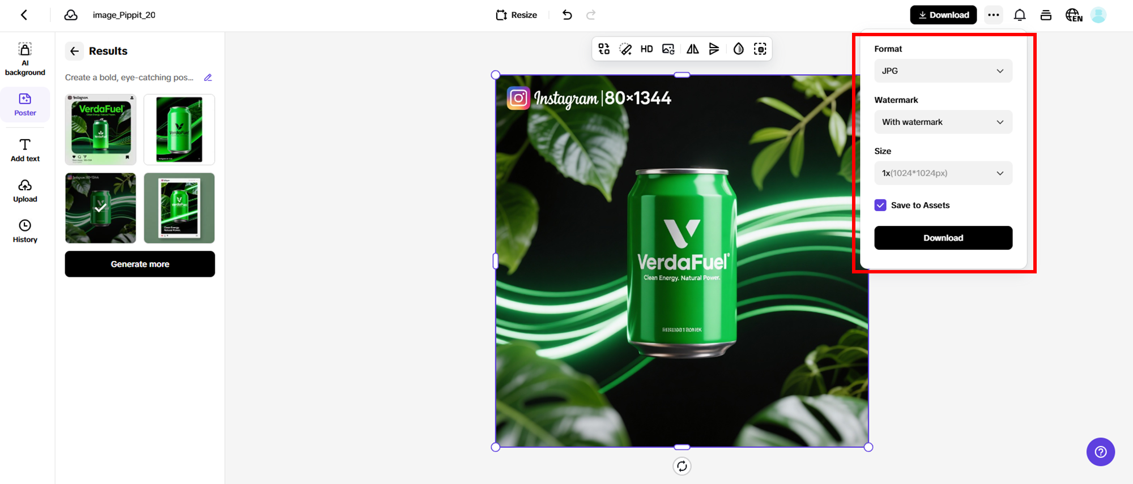Select the Poster tab in sidebar
The height and width of the screenshot is (484, 1133).
pyautogui.click(x=25, y=105)
